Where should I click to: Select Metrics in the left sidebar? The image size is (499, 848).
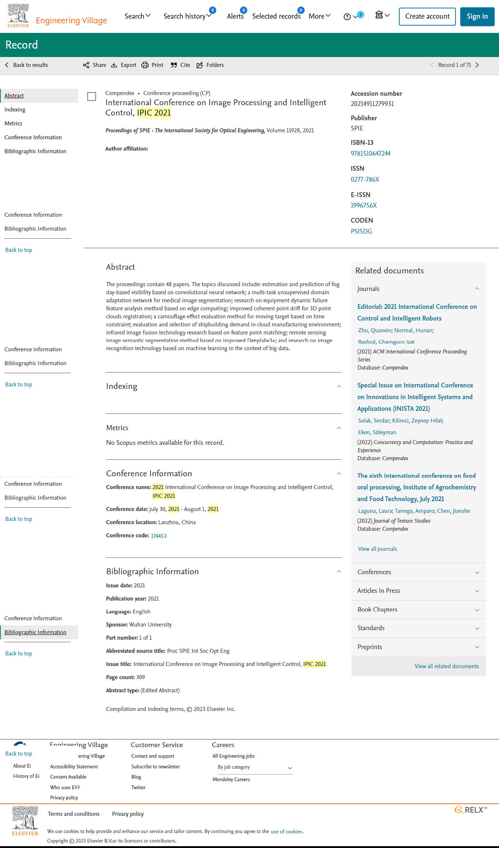point(14,124)
